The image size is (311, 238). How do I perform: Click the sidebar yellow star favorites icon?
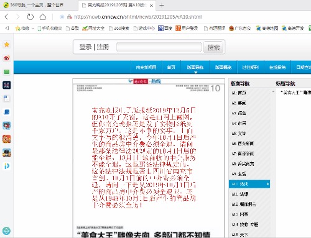tap(7, 45)
